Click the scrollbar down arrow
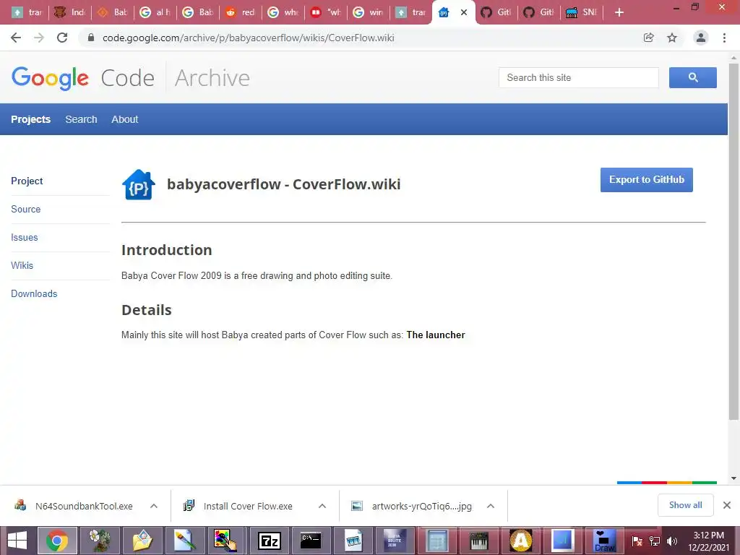Screen dimensions: 740x555 (x=733, y=478)
